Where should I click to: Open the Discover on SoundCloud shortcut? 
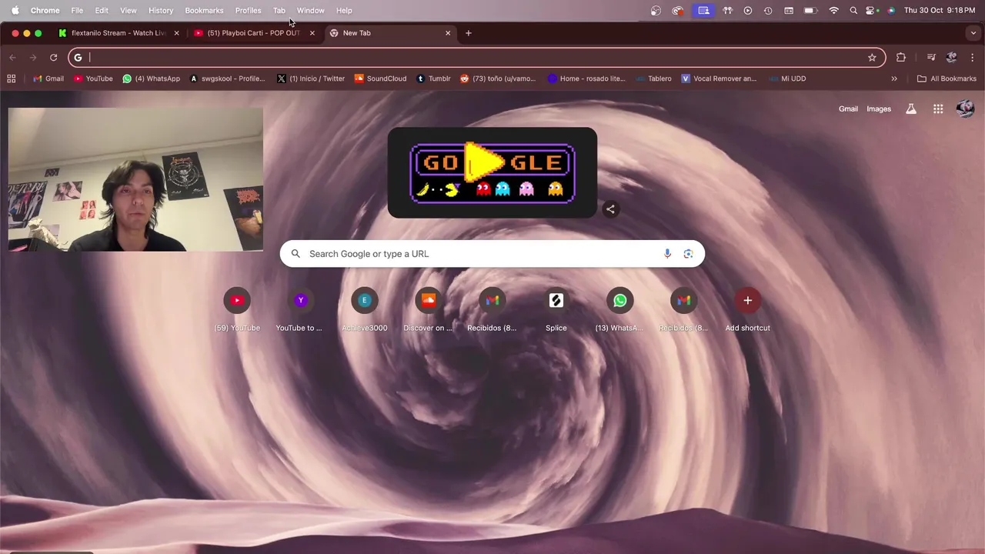coord(429,310)
